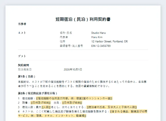Click the 契約期間 heading
Image resolution: width=166 pixels, height=121 pixels.
[x=23, y=65]
